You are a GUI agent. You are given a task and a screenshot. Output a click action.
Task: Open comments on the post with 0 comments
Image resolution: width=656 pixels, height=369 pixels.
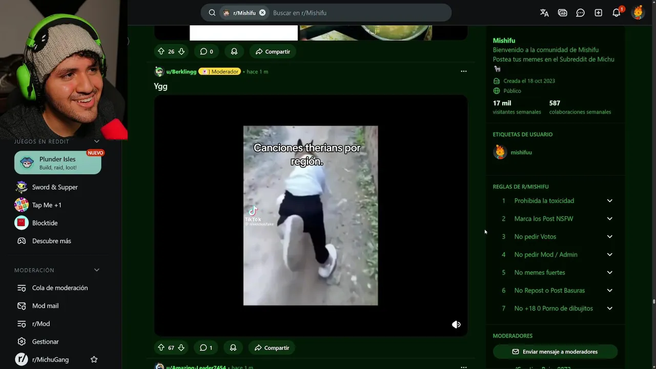pos(207,51)
